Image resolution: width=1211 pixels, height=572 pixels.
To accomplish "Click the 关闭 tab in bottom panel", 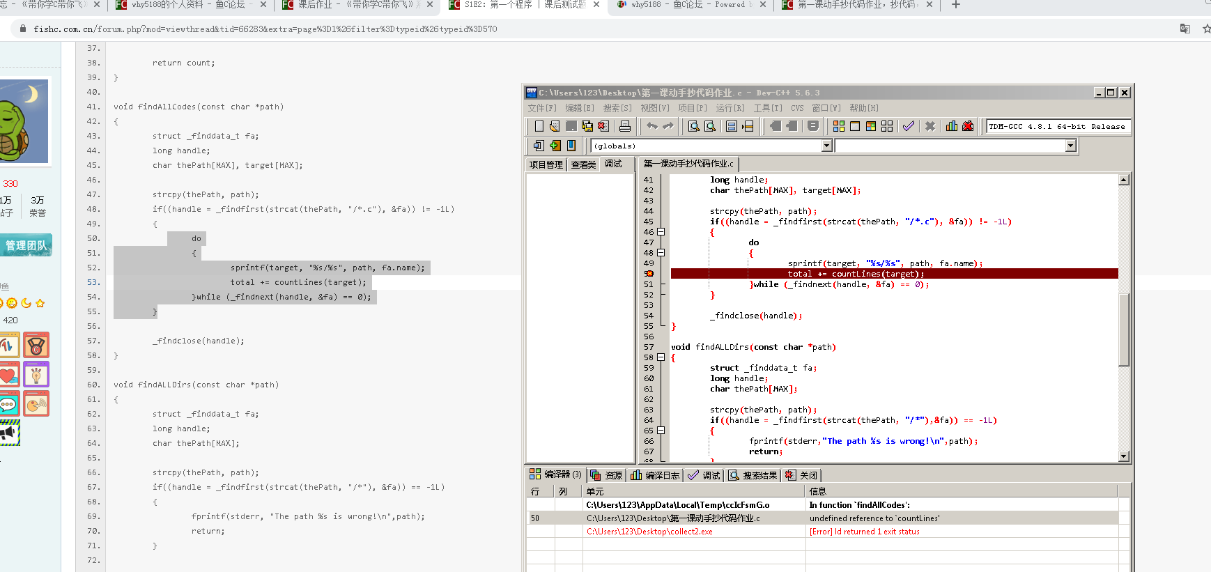I will click(801, 475).
